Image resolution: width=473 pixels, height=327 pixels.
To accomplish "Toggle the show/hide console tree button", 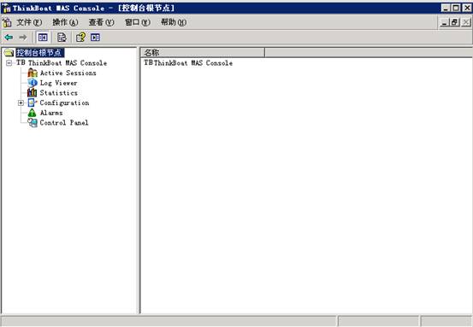I will tap(43, 38).
